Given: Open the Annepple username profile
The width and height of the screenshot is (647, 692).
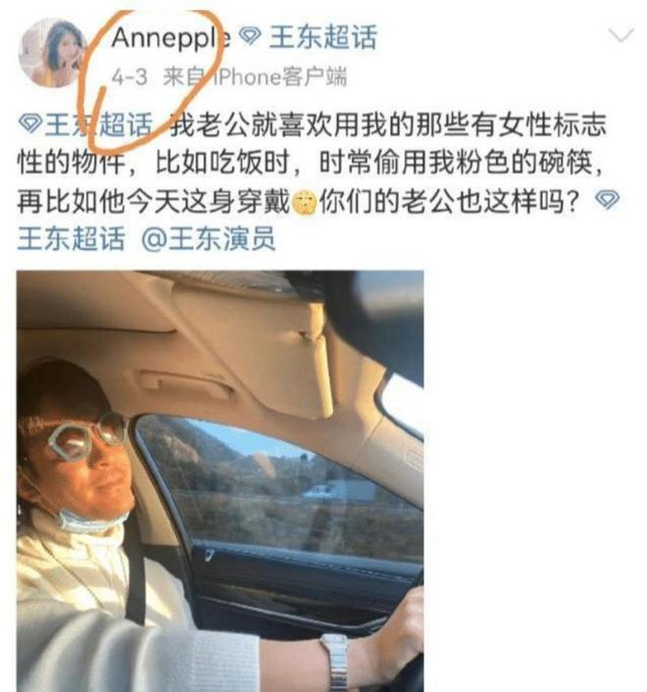Looking at the screenshot, I should (x=171, y=37).
